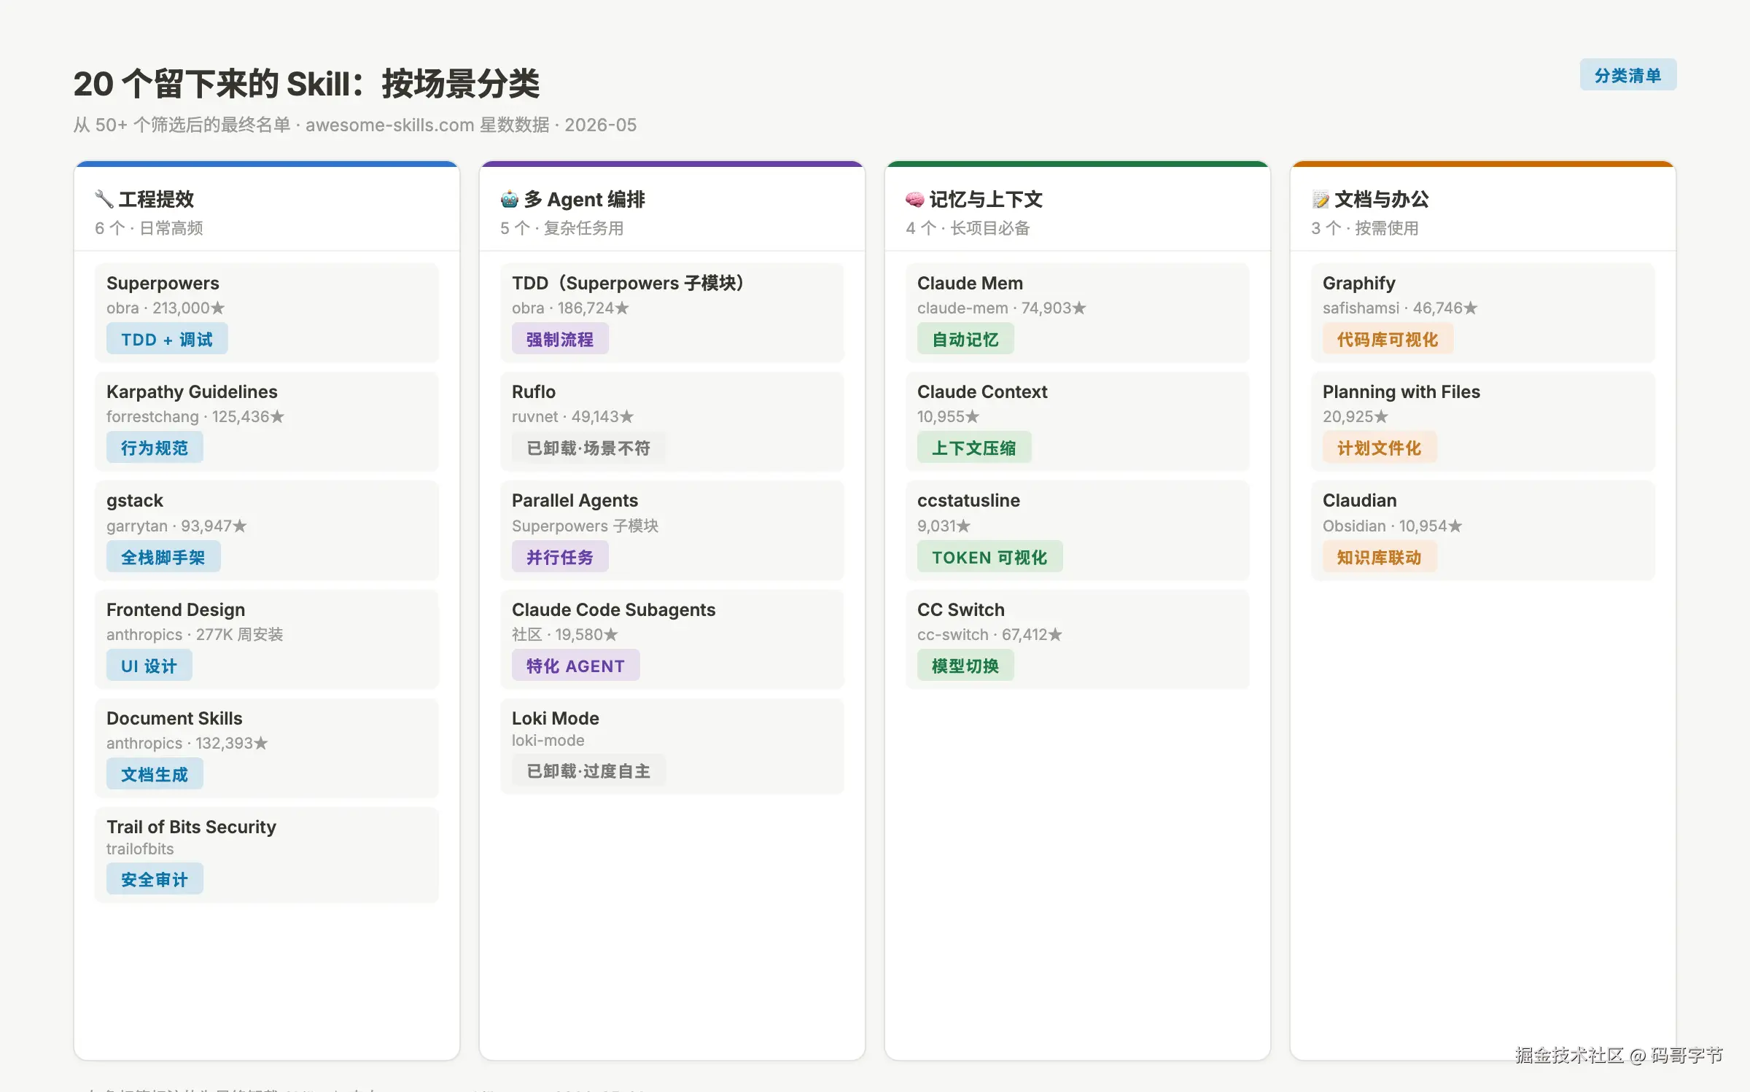Click anthropics · 277K 周安装 text
This screenshot has height=1092, width=1750.
pyautogui.click(x=195, y=634)
